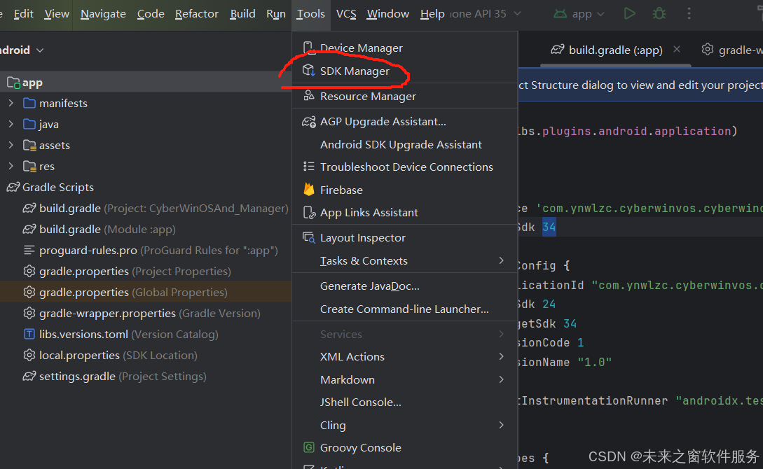Click the App Links Assistant icon
This screenshot has width=763, height=469.
pyautogui.click(x=309, y=212)
